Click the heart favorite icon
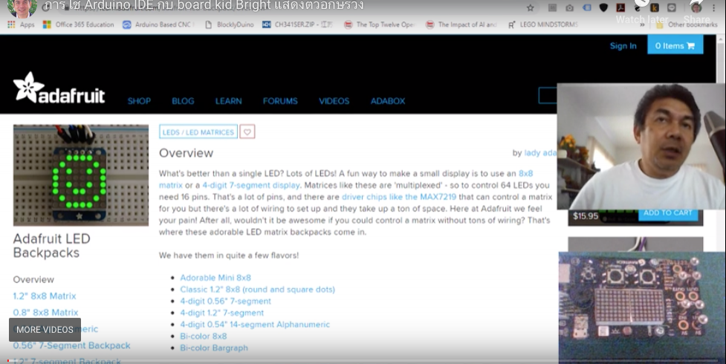This screenshot has width=726, height=364. pyautogui.click(x=247, y=132)
